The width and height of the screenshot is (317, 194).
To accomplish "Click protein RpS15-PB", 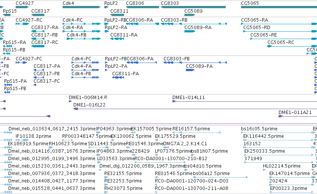I will (15, 89).
